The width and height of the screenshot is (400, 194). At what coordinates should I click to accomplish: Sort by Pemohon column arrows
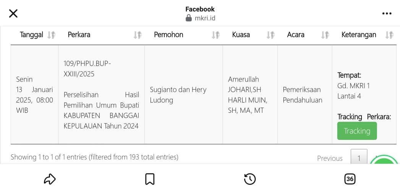coord(216,35)
